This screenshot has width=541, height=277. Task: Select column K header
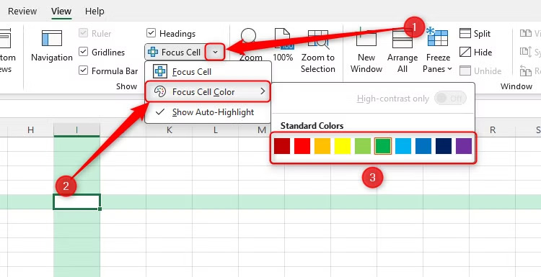pos(169,130)
